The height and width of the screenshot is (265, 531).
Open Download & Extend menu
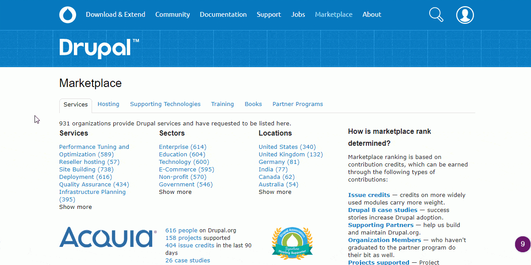pyautogui.click(x=115, y=15)
